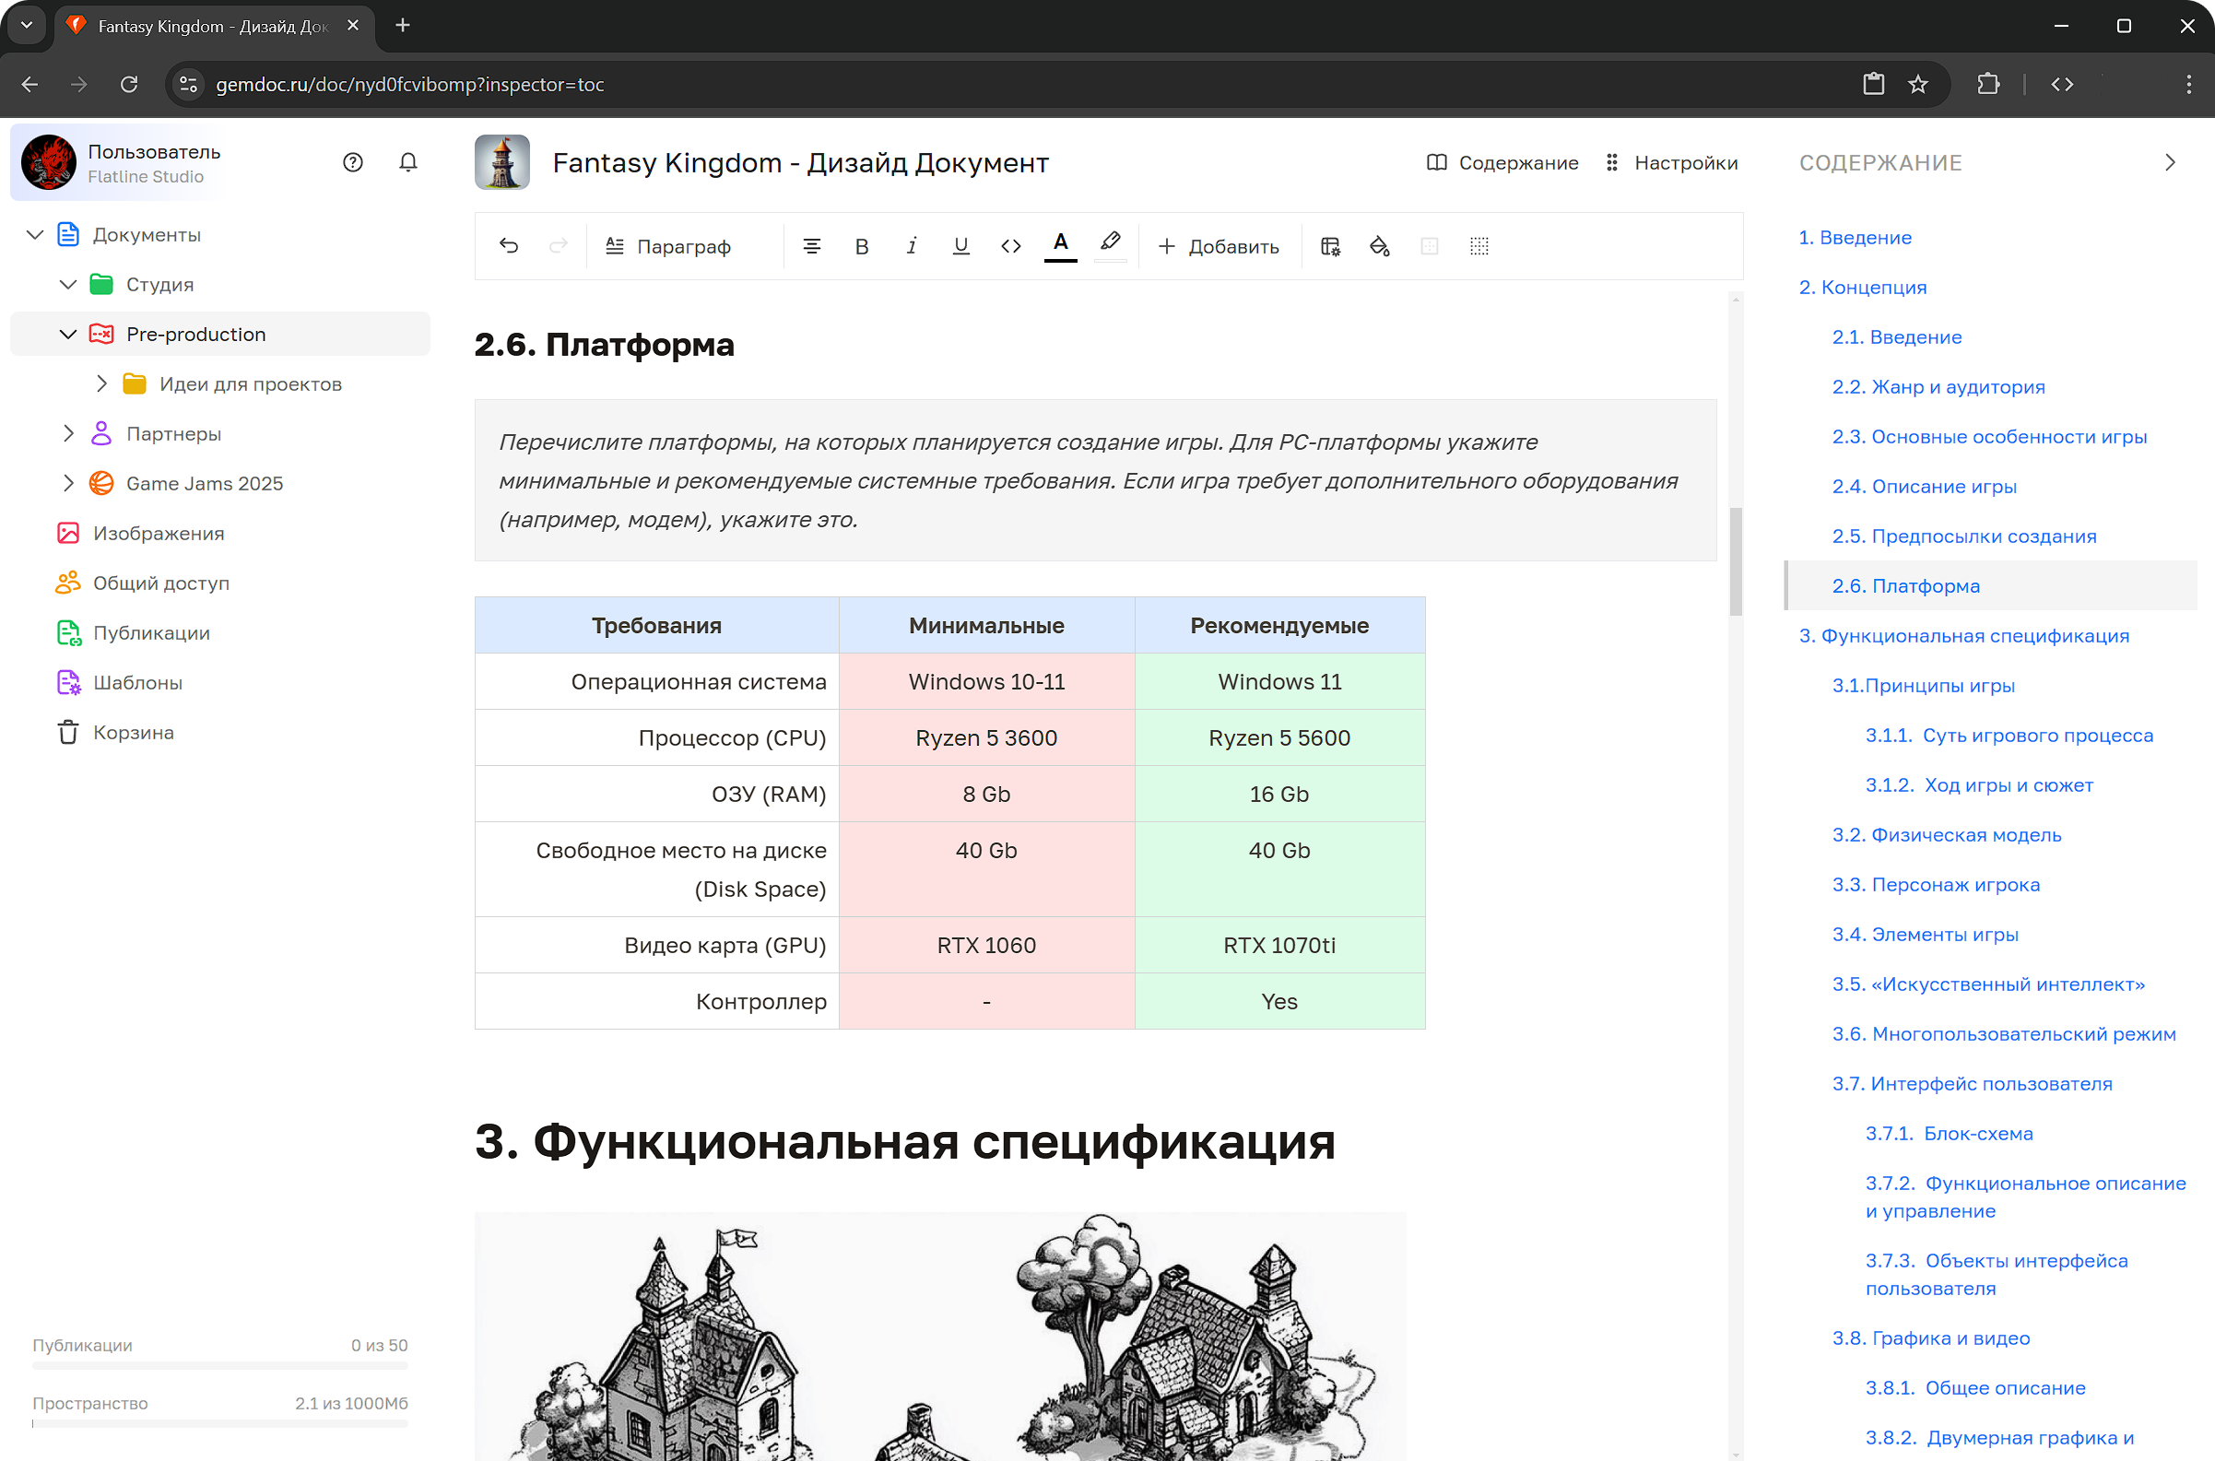This screenshot has width=2215, height=1461.
Task: Click the document vertical scrollbar thumb
Action: pyautogui.click(x=1736, y=562)
